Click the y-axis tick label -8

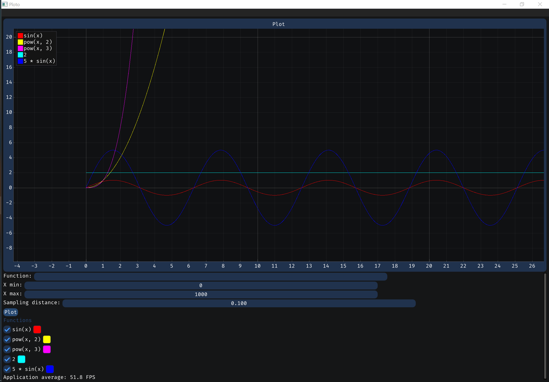pos(9,248)
